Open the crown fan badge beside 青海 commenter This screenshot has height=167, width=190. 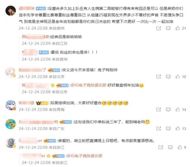42,103
